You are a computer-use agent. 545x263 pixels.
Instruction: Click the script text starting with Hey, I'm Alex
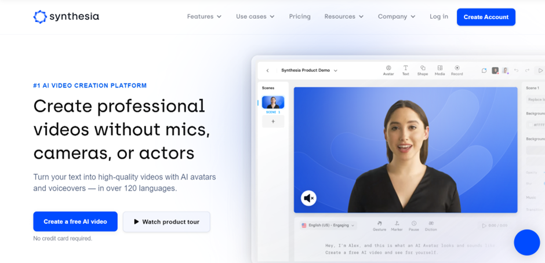click(x=410, y=249)
